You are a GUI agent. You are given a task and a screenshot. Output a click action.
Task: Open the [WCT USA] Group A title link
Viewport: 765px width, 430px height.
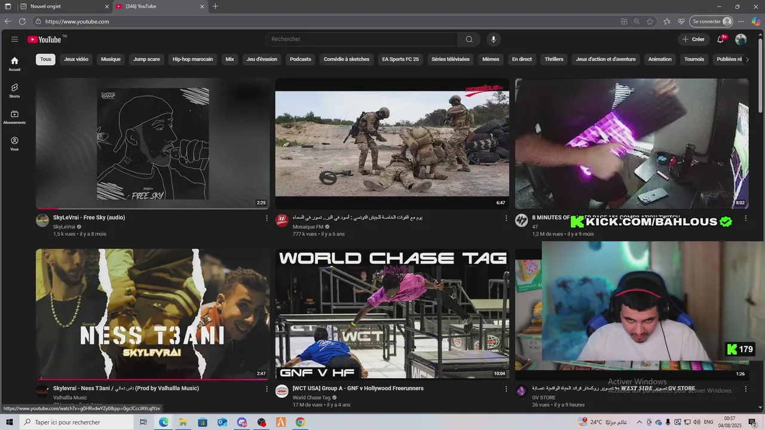[358, 388]
